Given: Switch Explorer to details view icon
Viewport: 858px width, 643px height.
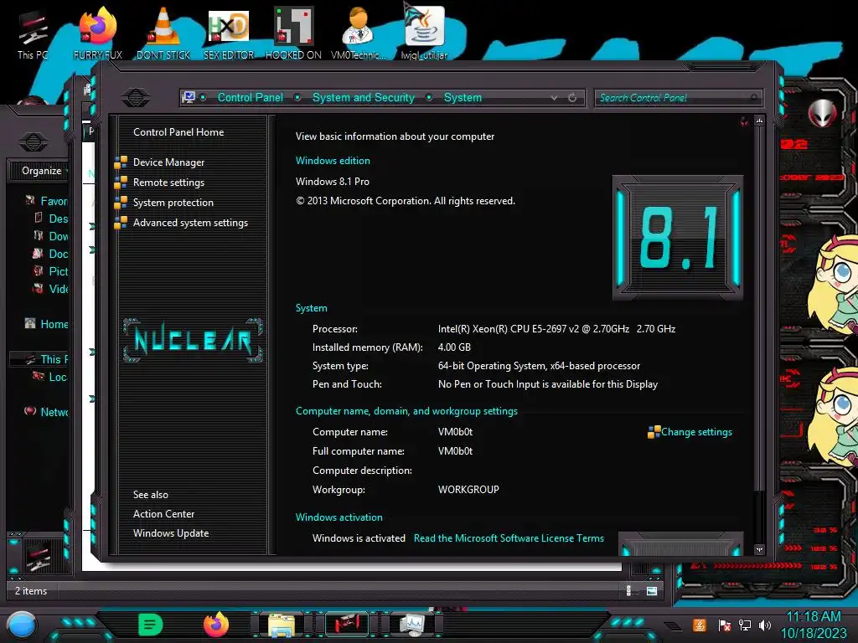Looking at the screenshot, I should pyautogui.click(x=628, y=590).
